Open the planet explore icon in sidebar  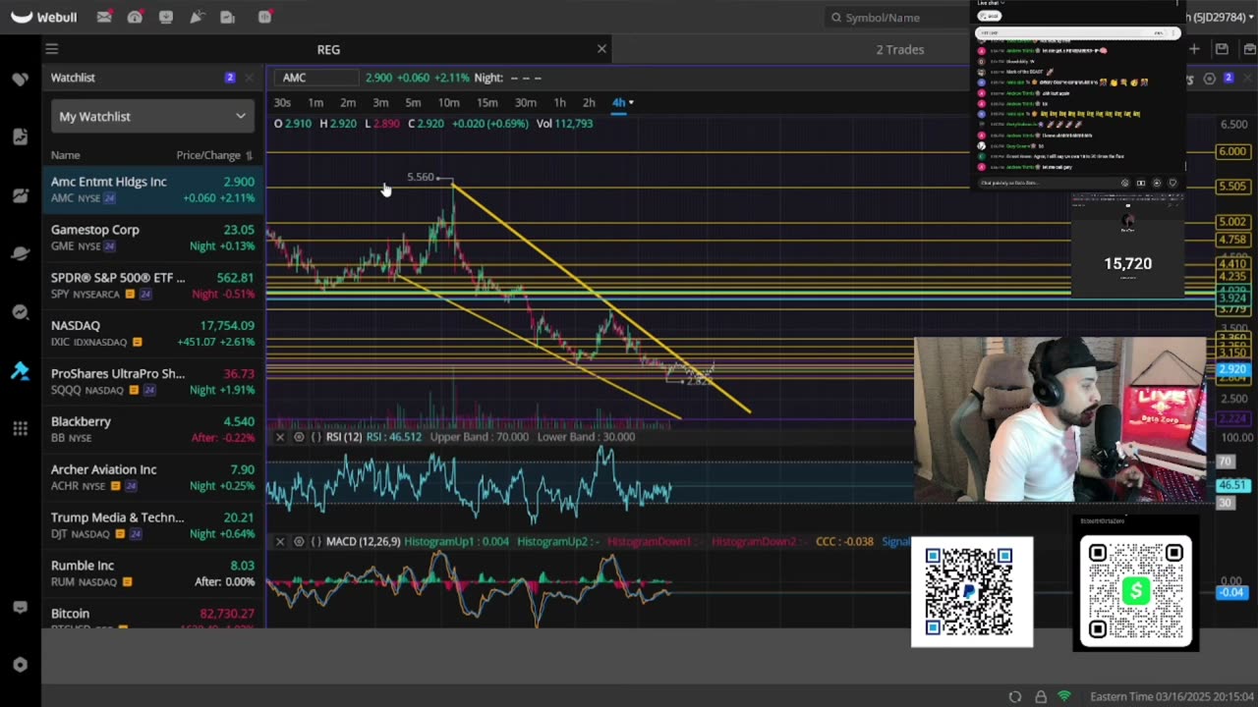(x=20, y=253)
